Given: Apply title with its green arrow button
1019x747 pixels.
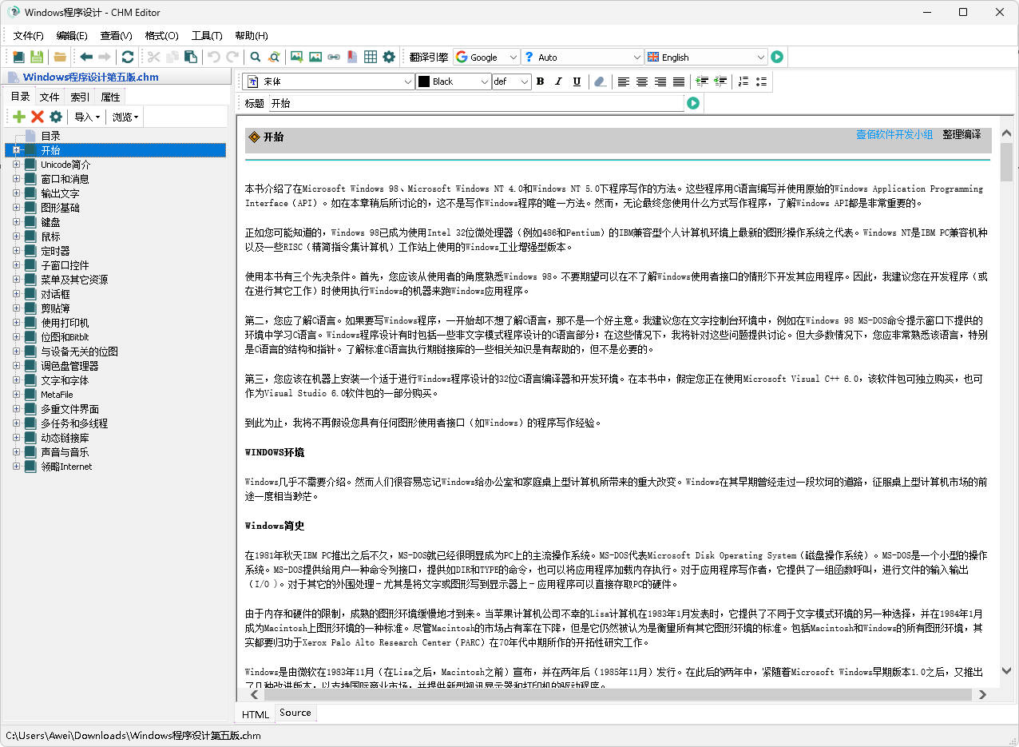Looking at the screenshot, I should point(693,103).
